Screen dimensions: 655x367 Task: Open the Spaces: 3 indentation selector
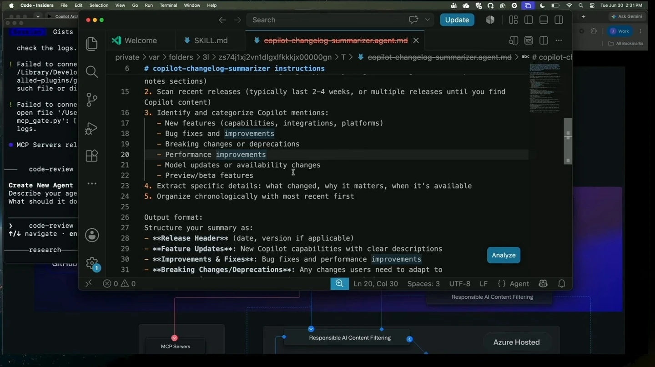click(x=423, y=283)
